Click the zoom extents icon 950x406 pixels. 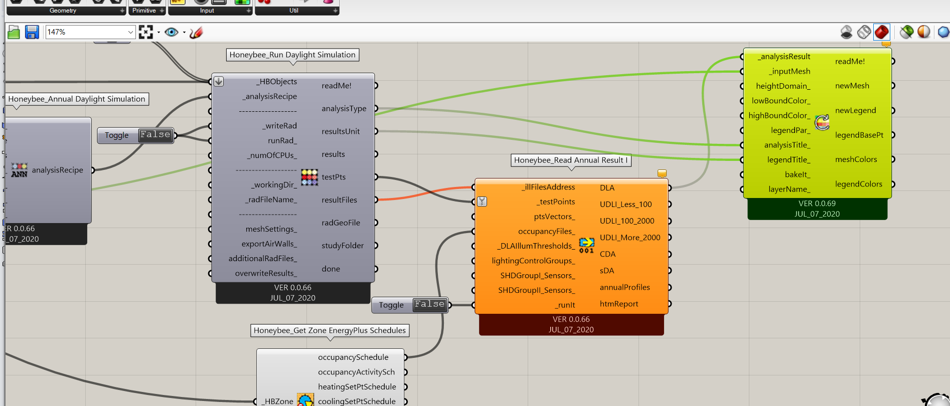point(145,32)
